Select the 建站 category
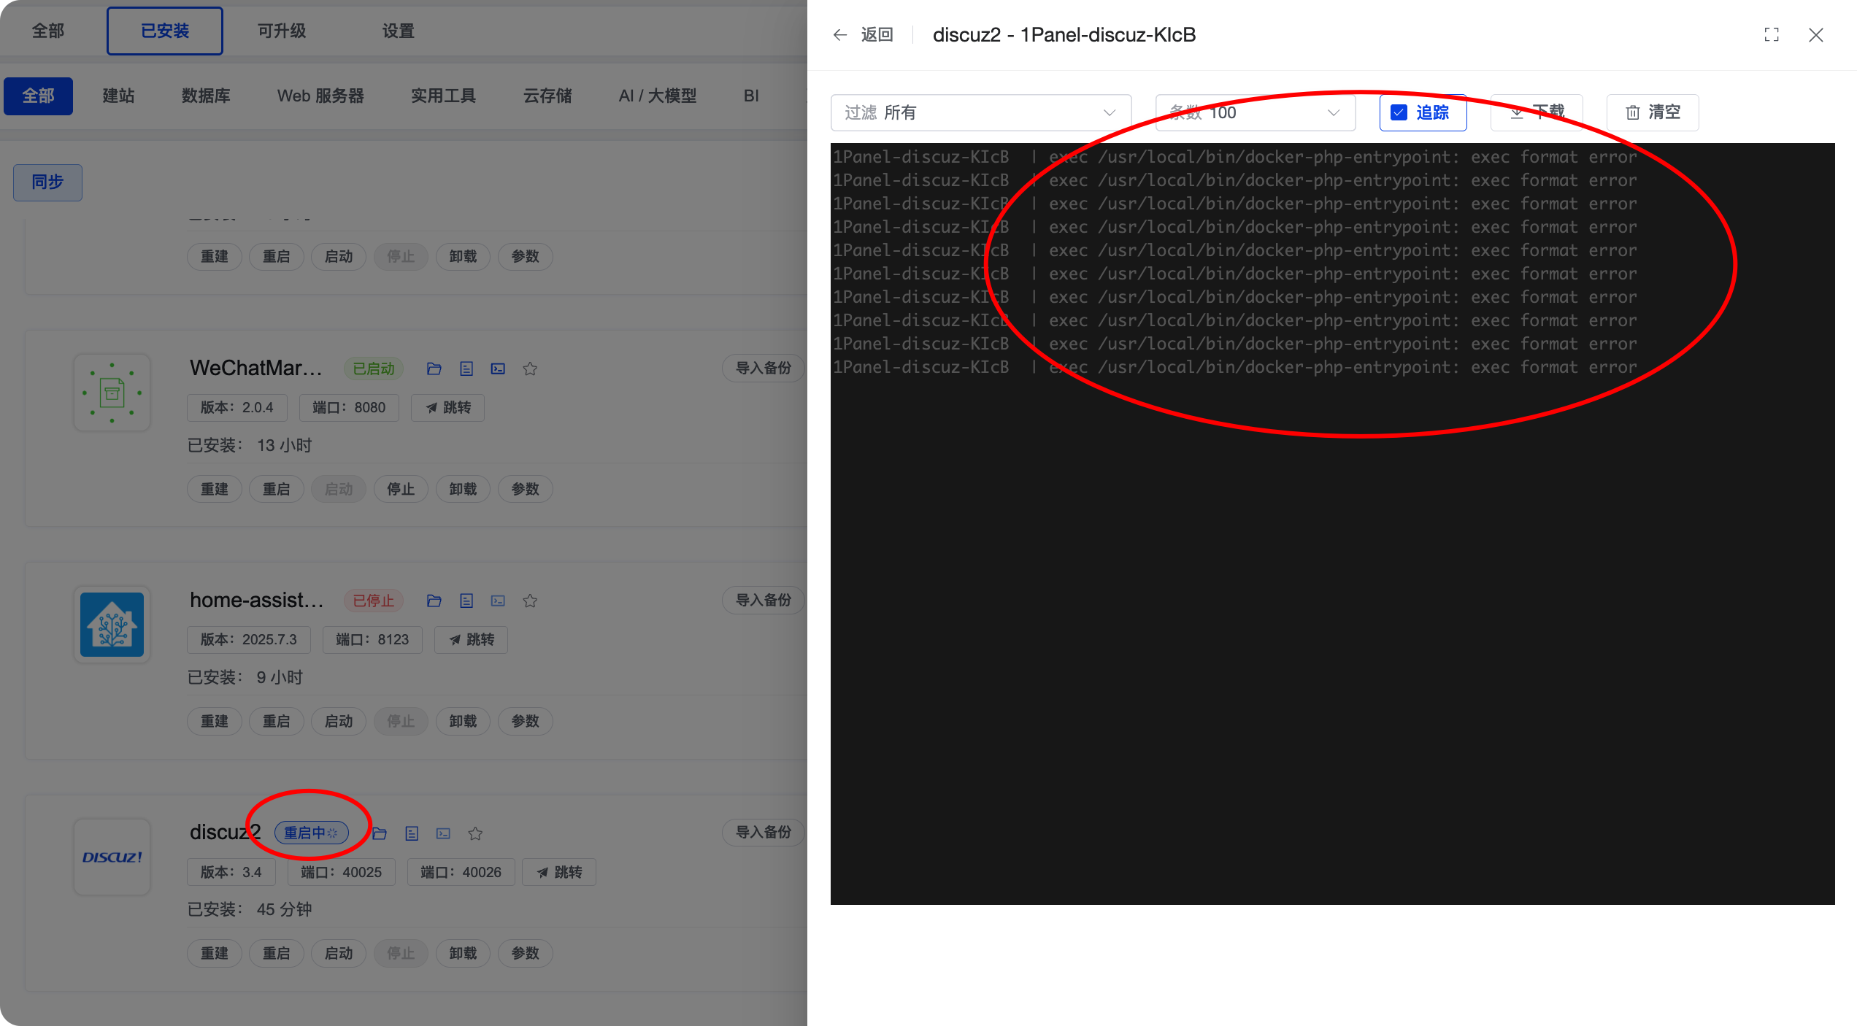Image resolution: width=1857 pixels, height=1026 pixels. 118,96
